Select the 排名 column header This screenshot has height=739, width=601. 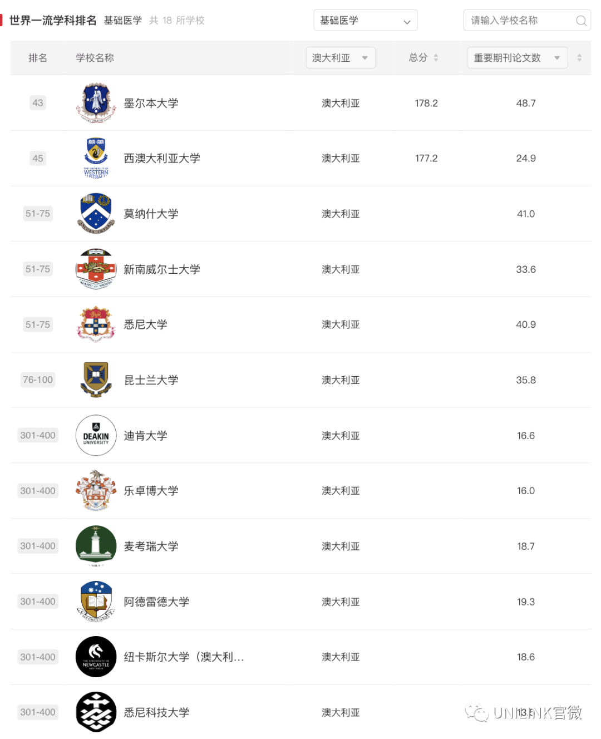(38, 58)
